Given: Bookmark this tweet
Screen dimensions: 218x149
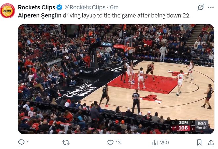Looking at the screenshot, I should tap(199, 142).
